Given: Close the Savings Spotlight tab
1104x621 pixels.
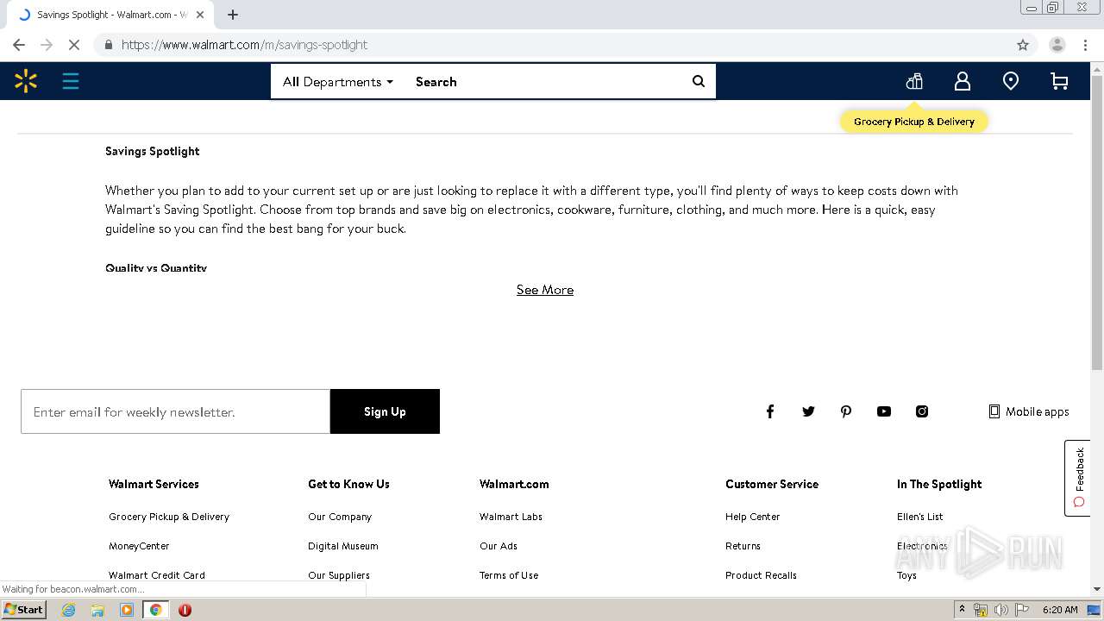Looking at the screenshot, I should coord(201,15).
